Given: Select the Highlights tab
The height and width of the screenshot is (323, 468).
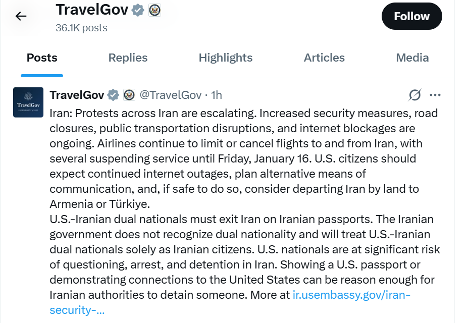Looking at the screenshot, I should (225, 58).
